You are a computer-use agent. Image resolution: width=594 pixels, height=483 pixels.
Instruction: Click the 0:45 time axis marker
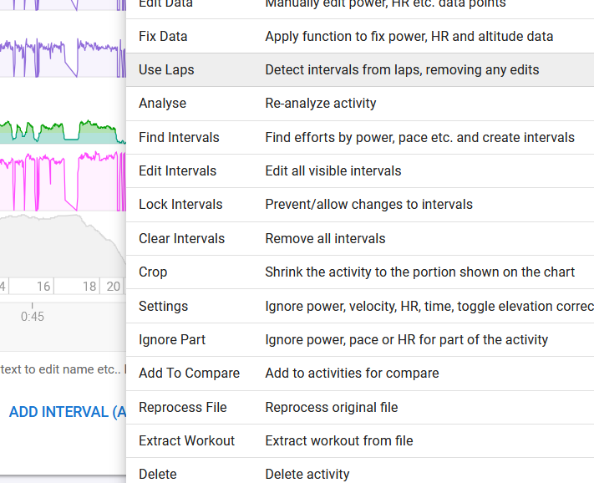coord(33,317)
